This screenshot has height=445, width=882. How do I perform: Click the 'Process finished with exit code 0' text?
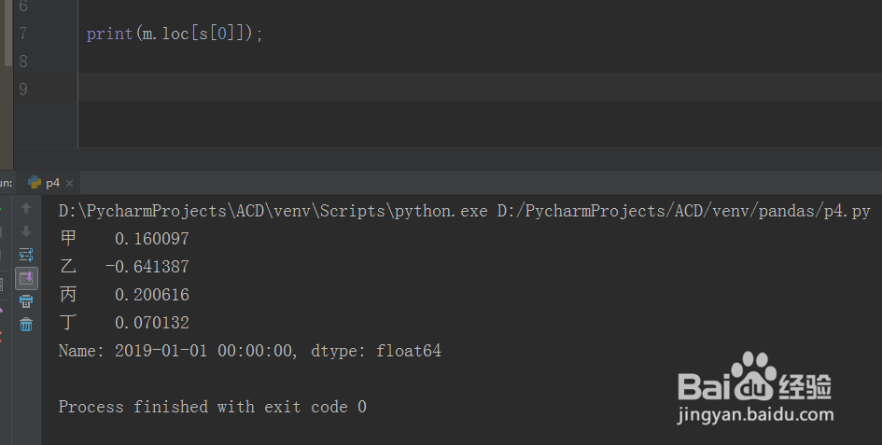click(212, 407)
